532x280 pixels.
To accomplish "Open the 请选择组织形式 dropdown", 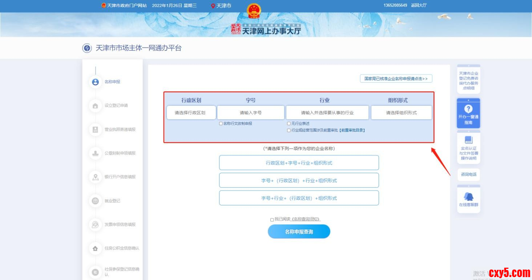I will tap(401, 113).
